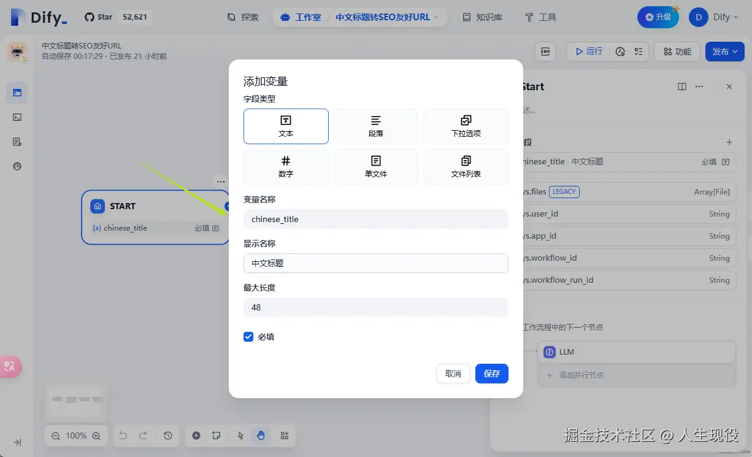Expand the 发布 publish dropdown

[724, 52]
